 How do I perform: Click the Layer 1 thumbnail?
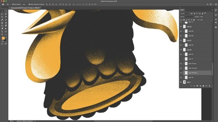coord(185,82)
